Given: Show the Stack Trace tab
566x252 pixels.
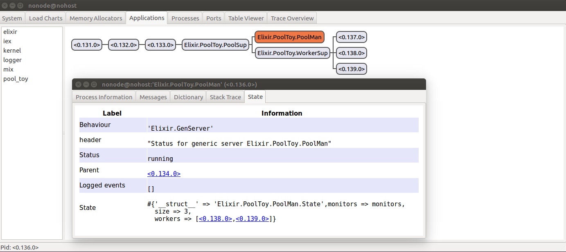Looking at the screenshot, I should [x=225, y=97].
